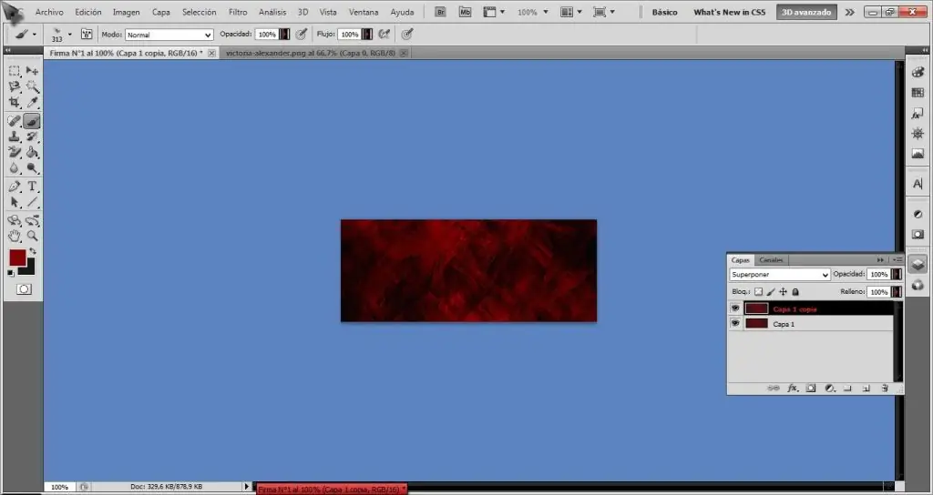This screenshot has width=933, height=495.
Task: Select the Básico workspace
Action: click(x=664, y=12)
